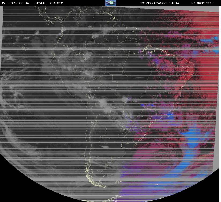
Task: Click the COMPOSICAO VIS-INFRA title text
Action: tap(160, 3)
